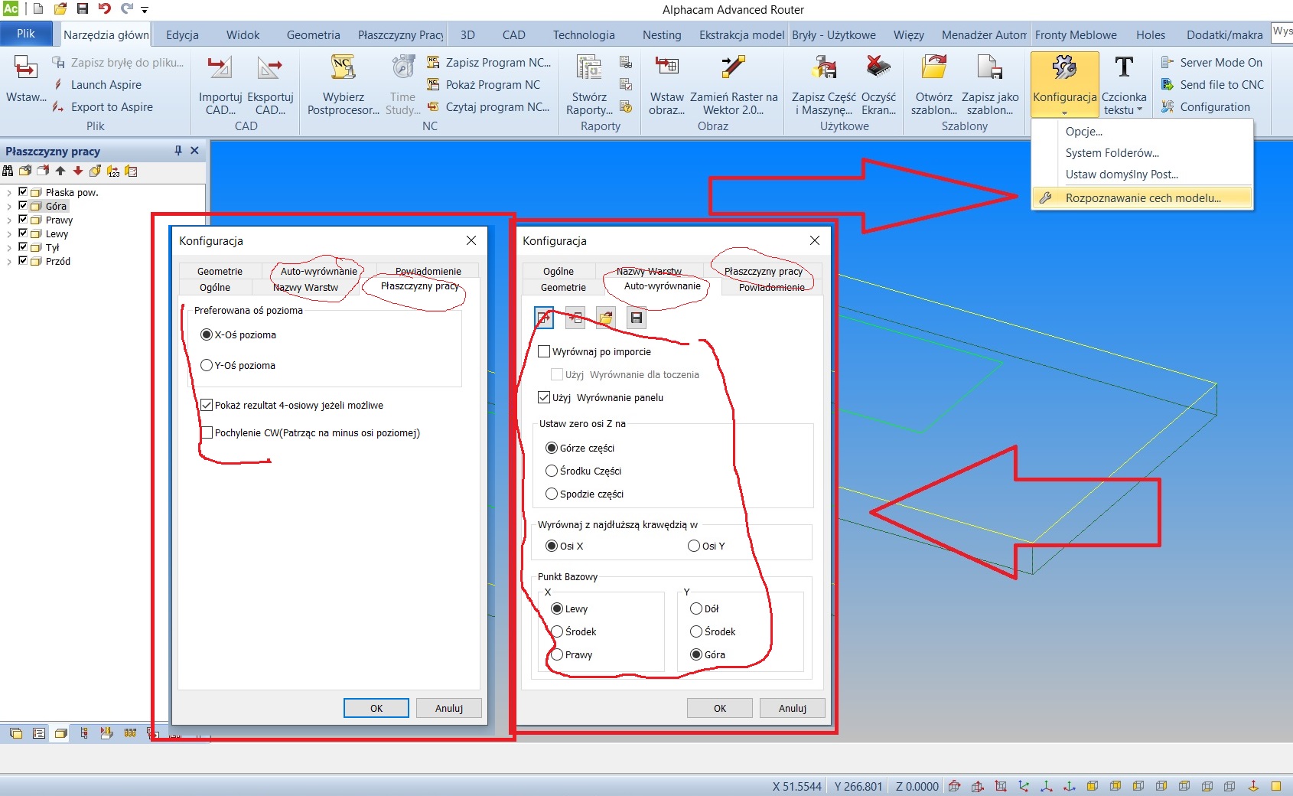Screen dimensions: 1293x796
Task: Select Spodzie części radio button
Action: tap(551, 494)
